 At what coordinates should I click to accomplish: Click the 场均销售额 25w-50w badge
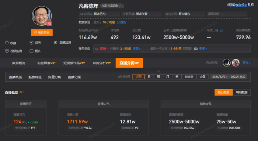(182, 128)
